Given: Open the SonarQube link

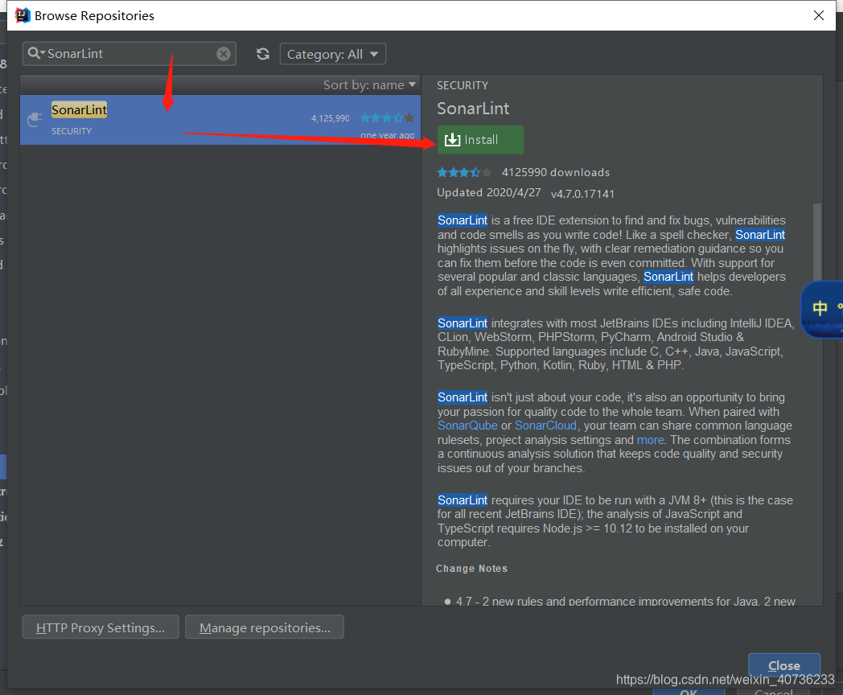Looking at the screenshot, I should coord(467,426).
